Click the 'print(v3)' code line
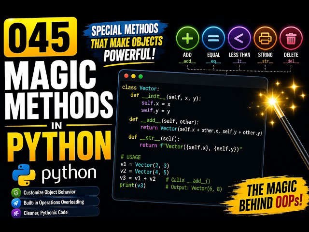 [x=133, y=186]
